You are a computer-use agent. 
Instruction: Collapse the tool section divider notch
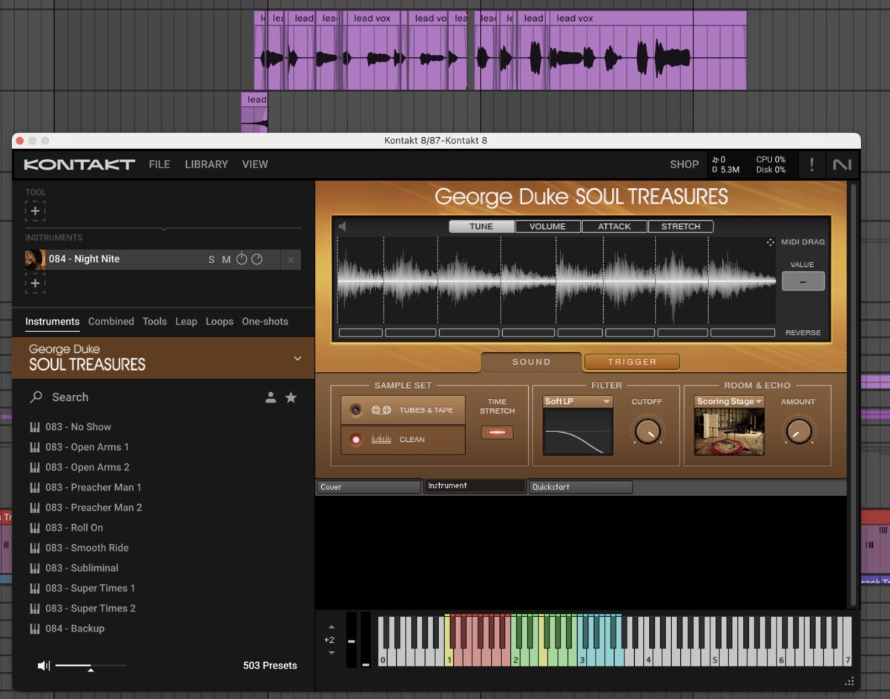163,228
